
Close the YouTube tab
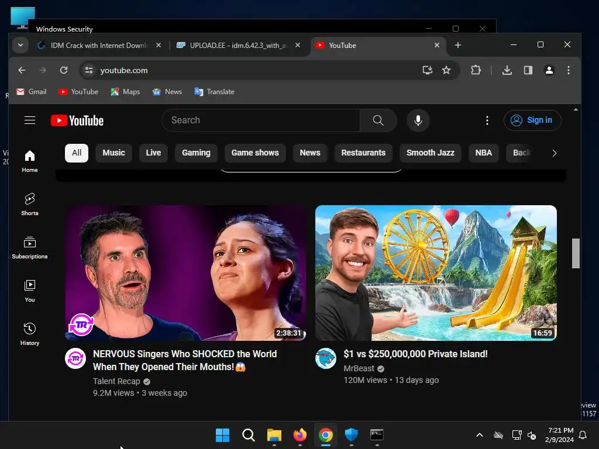click(x=436, y=46)
